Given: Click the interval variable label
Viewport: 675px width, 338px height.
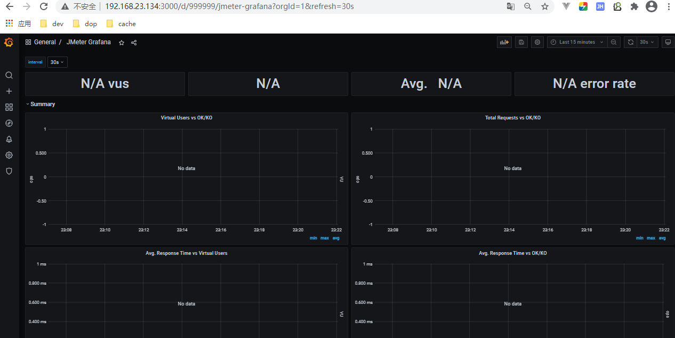Looking at the screenshot, I should click(x=35, y=62).
